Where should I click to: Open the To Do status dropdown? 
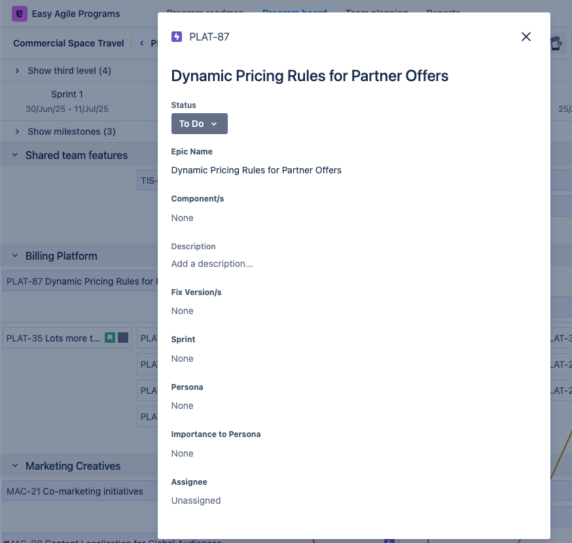[199, 124]
